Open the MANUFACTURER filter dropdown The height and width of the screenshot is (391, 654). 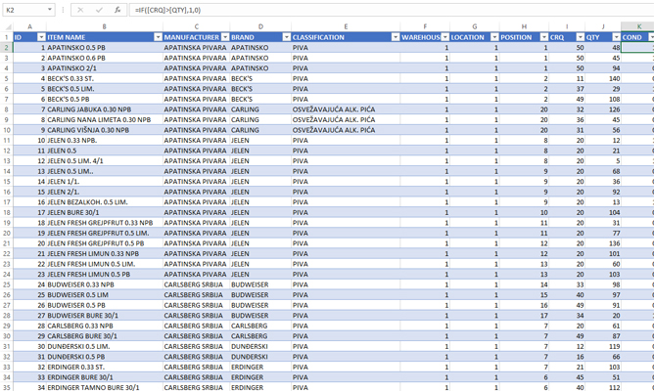[x=223, y=37]
